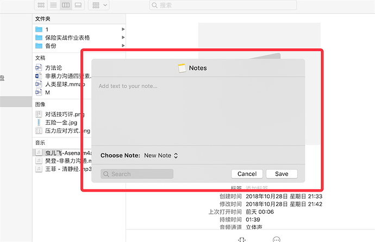Click the 备份 folder icon
This screenshot has width=375, height=242.
coord(39,46)
